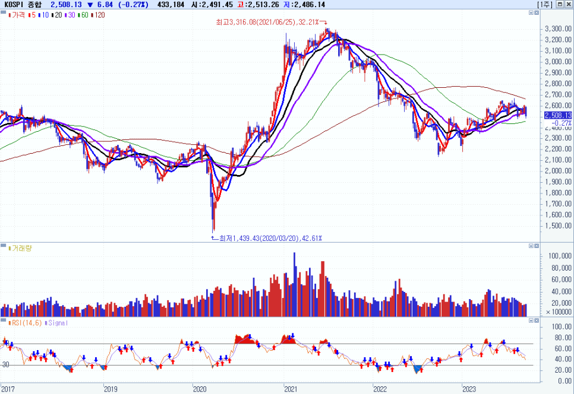The height and width of the screenshot is (394, 574).
Task: Click the 1,500.00 price axis label
Action: pyautogui.click(x=559, y=226)
